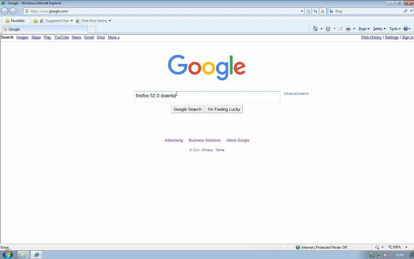
Task: Open the network tray icon
Action: tap(379, 255)
